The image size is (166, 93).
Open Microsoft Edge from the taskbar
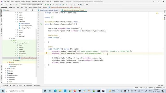coord(55,91)
